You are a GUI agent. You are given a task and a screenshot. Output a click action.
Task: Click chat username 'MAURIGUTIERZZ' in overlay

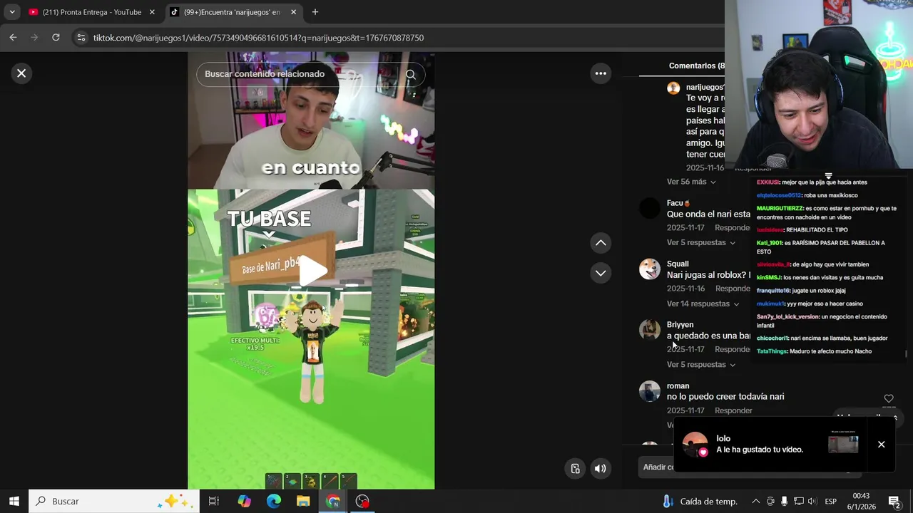pos(780,209)
